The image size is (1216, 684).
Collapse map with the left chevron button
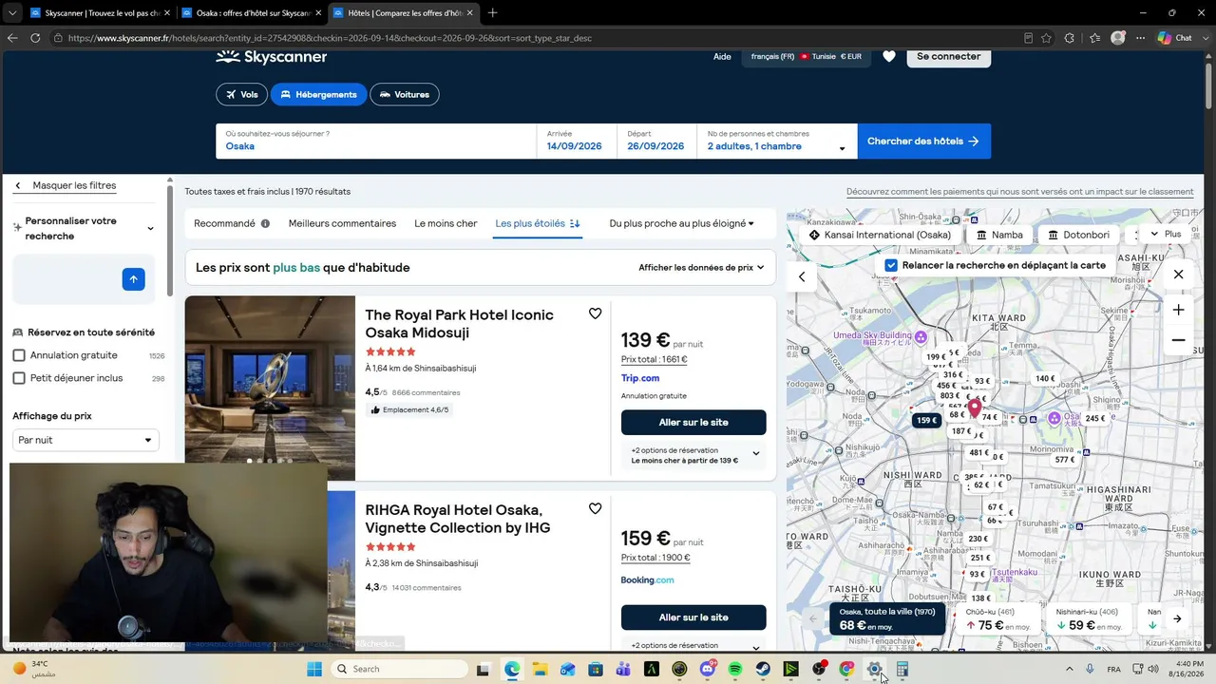(802, 276)
